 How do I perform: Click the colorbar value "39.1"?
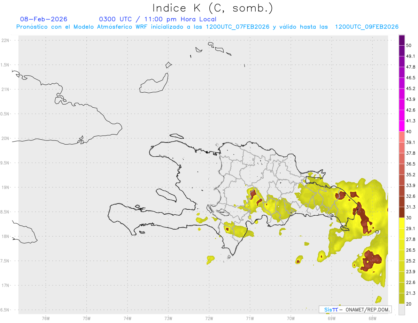point(411,143)
